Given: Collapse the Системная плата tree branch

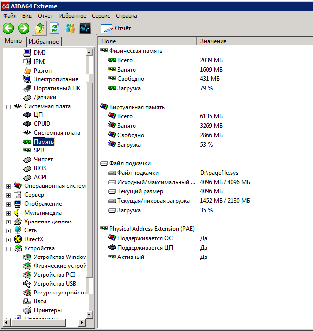Looking at the screenshot, I should (8, 107).
